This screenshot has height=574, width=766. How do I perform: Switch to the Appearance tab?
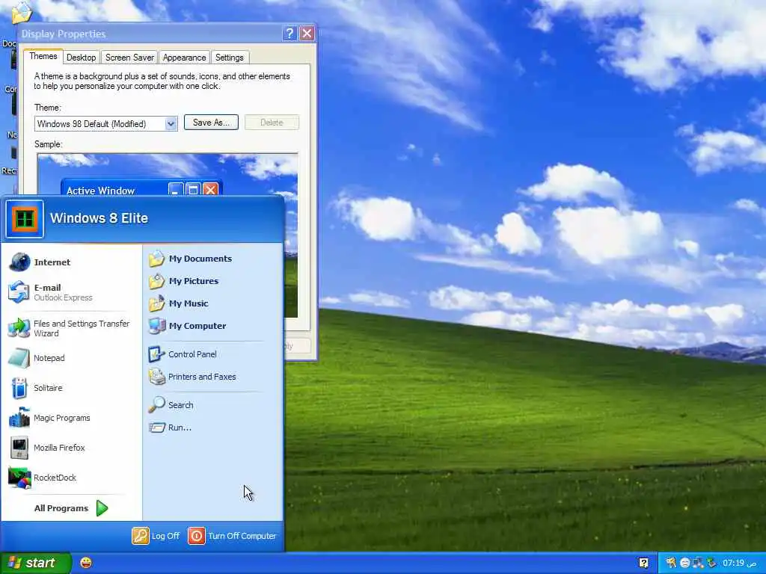tap(184, 58)
